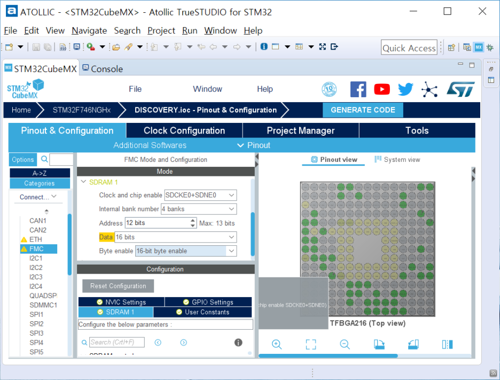Viewport: 500px width, 380px height.
Task: Open the Project Manager tab
Action: tap(301, 130)
